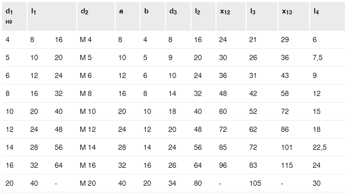The height and width of the screenshot is (196, 346).
Task: Select the 22,5 value in l4 column
Action: tap(319, 147)
